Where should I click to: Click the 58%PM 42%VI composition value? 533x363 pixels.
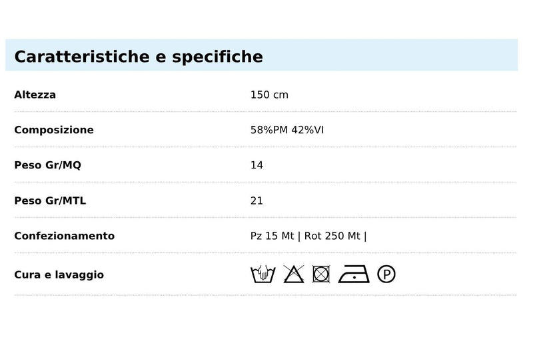(x=287, y=130)
